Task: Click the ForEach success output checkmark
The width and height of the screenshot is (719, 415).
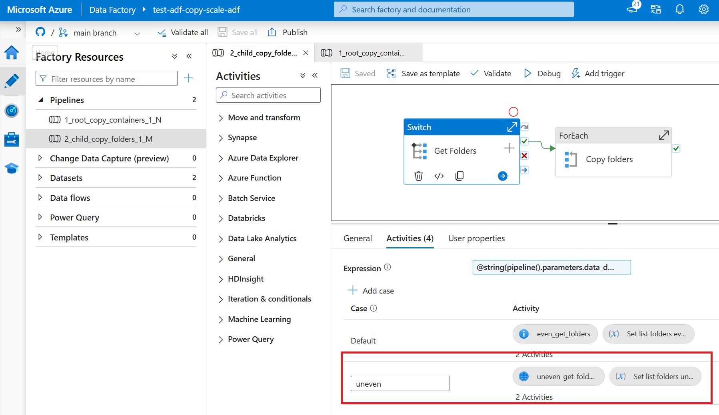Action: pyautogui.click(x=676, y=149)
